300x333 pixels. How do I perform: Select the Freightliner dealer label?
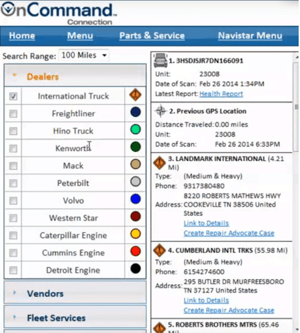[x=73, y=113]
